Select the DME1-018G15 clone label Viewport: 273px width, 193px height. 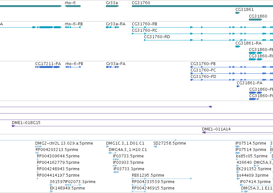[x=26, y=123]
